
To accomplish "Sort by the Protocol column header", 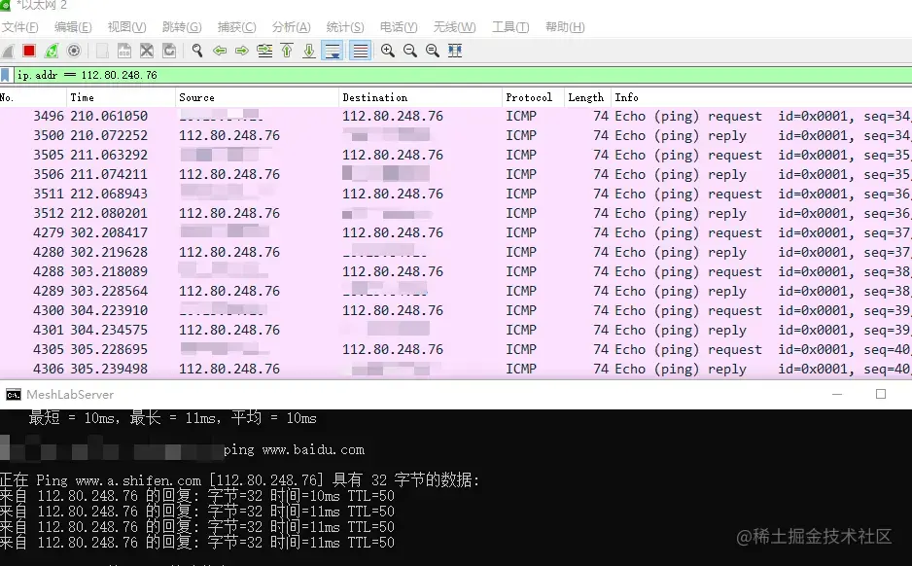I will coord(534,97).
